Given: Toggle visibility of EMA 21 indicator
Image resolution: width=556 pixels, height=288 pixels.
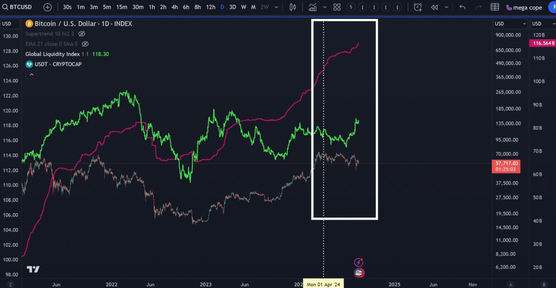Looking at the screenshot, I should pyautogui.click(x=85, y=44).
